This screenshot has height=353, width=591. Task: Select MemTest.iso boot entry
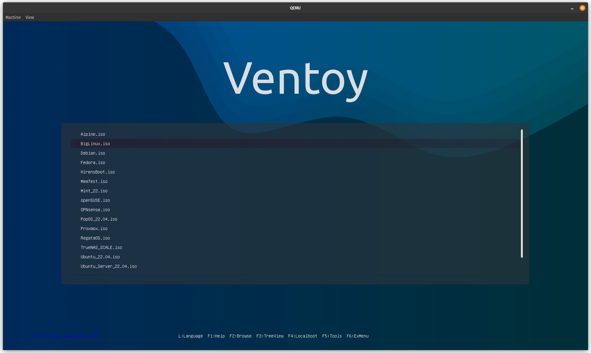pos(295,181)
